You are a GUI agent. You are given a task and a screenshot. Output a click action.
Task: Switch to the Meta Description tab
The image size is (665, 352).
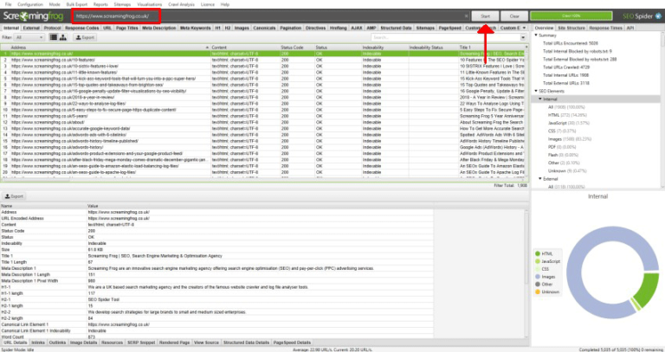(159, 28)
